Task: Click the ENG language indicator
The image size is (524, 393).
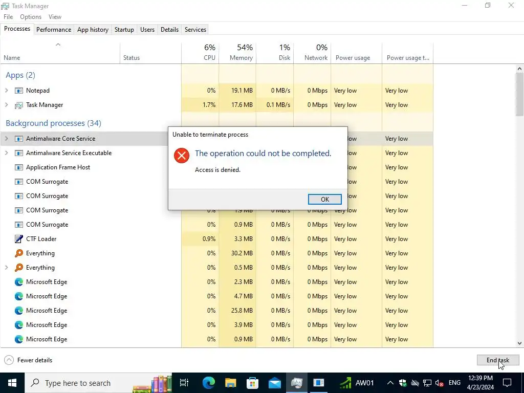Action: tap(454, 383)
